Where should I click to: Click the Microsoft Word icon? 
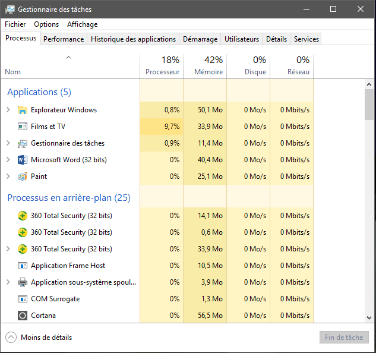click(23, 160)
